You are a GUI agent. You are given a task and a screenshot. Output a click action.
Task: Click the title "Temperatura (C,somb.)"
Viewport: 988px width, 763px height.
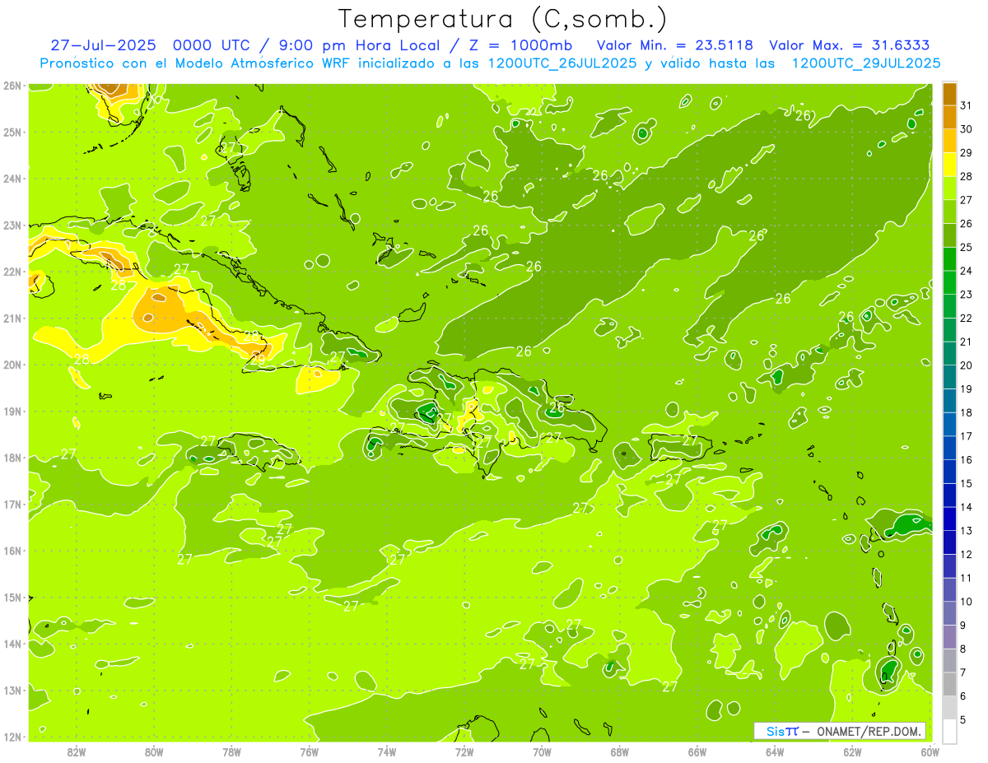[503, 19]
